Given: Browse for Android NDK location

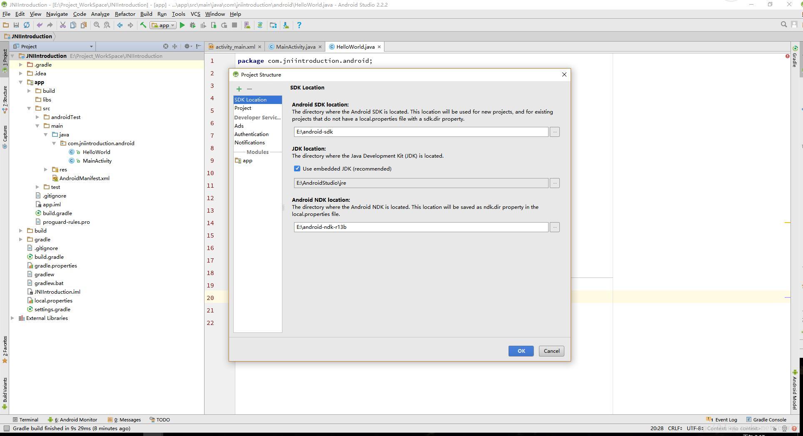Looking at the screenshot, I should 555,227.
